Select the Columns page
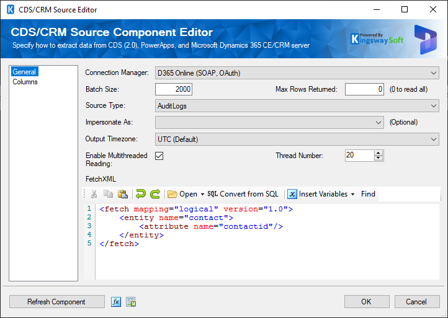Screen dimensions: 448x318 [25, 82]
